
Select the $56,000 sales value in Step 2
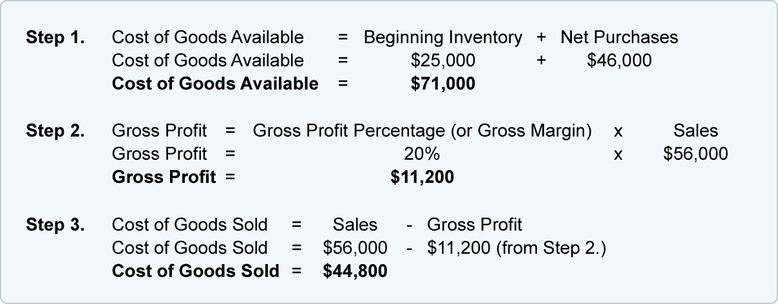[696, 155]
